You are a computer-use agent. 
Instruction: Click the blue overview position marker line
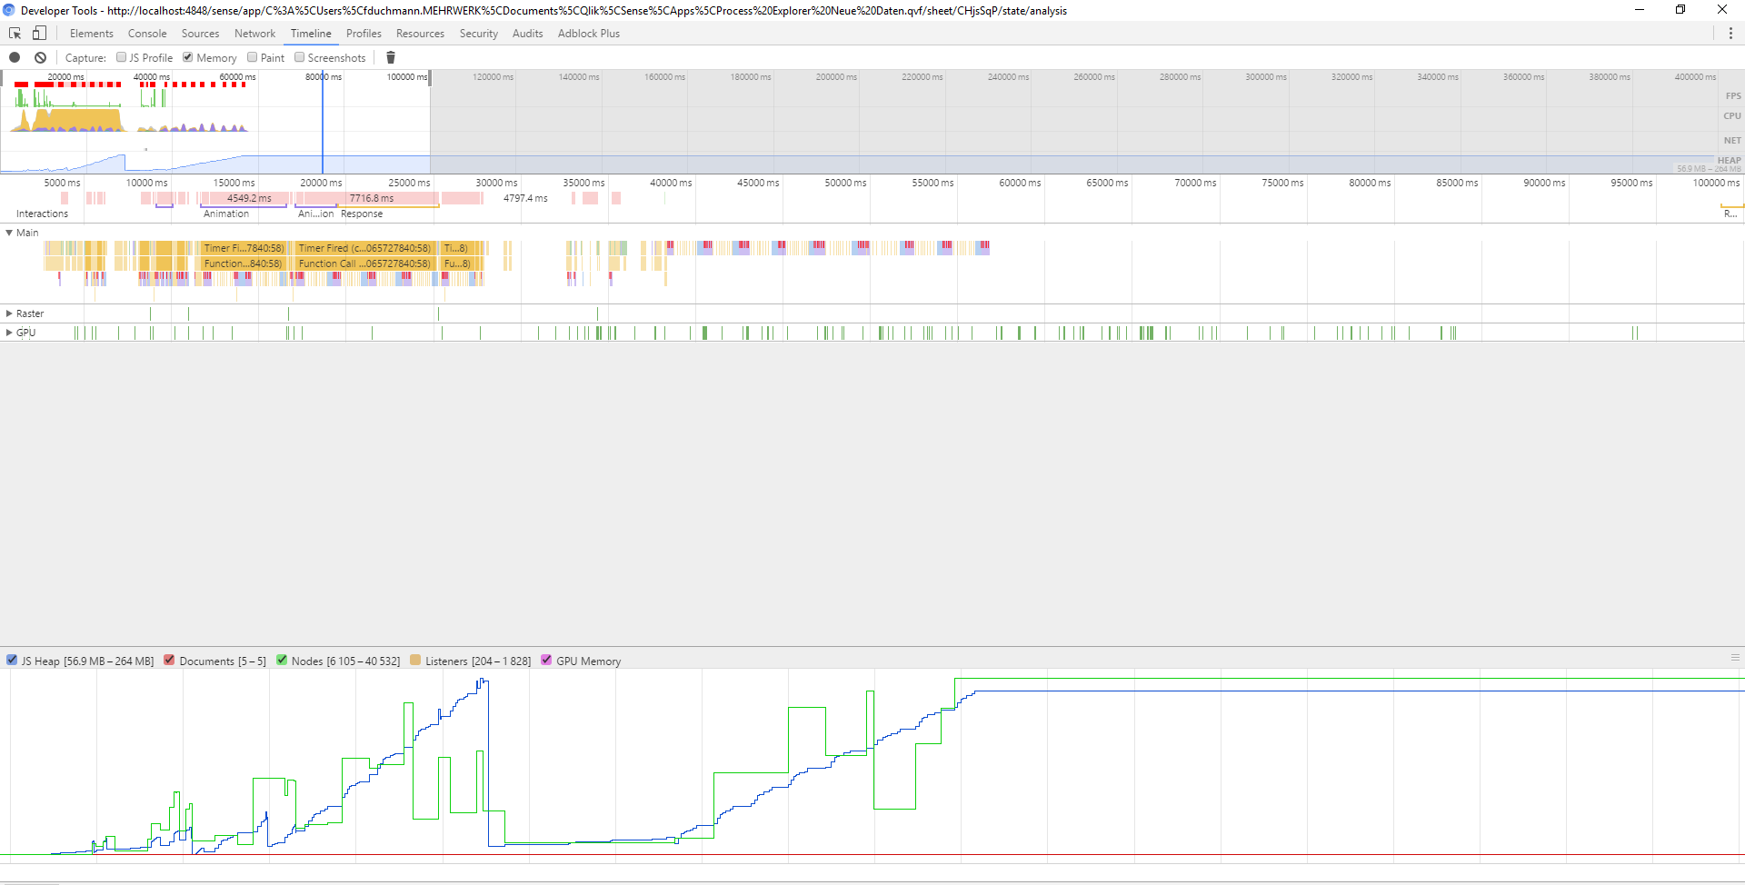(x=323, y=123)
